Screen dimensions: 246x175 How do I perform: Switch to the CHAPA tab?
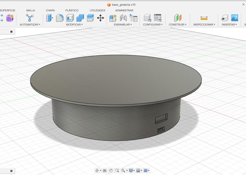click(50, 10)
